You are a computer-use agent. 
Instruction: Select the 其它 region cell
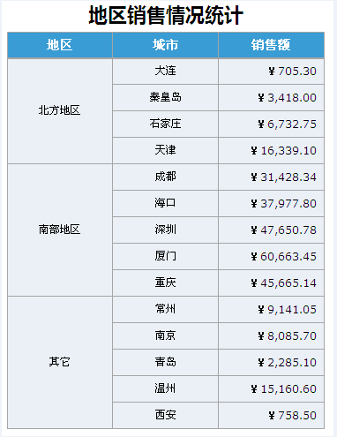[x=60, y=363]
